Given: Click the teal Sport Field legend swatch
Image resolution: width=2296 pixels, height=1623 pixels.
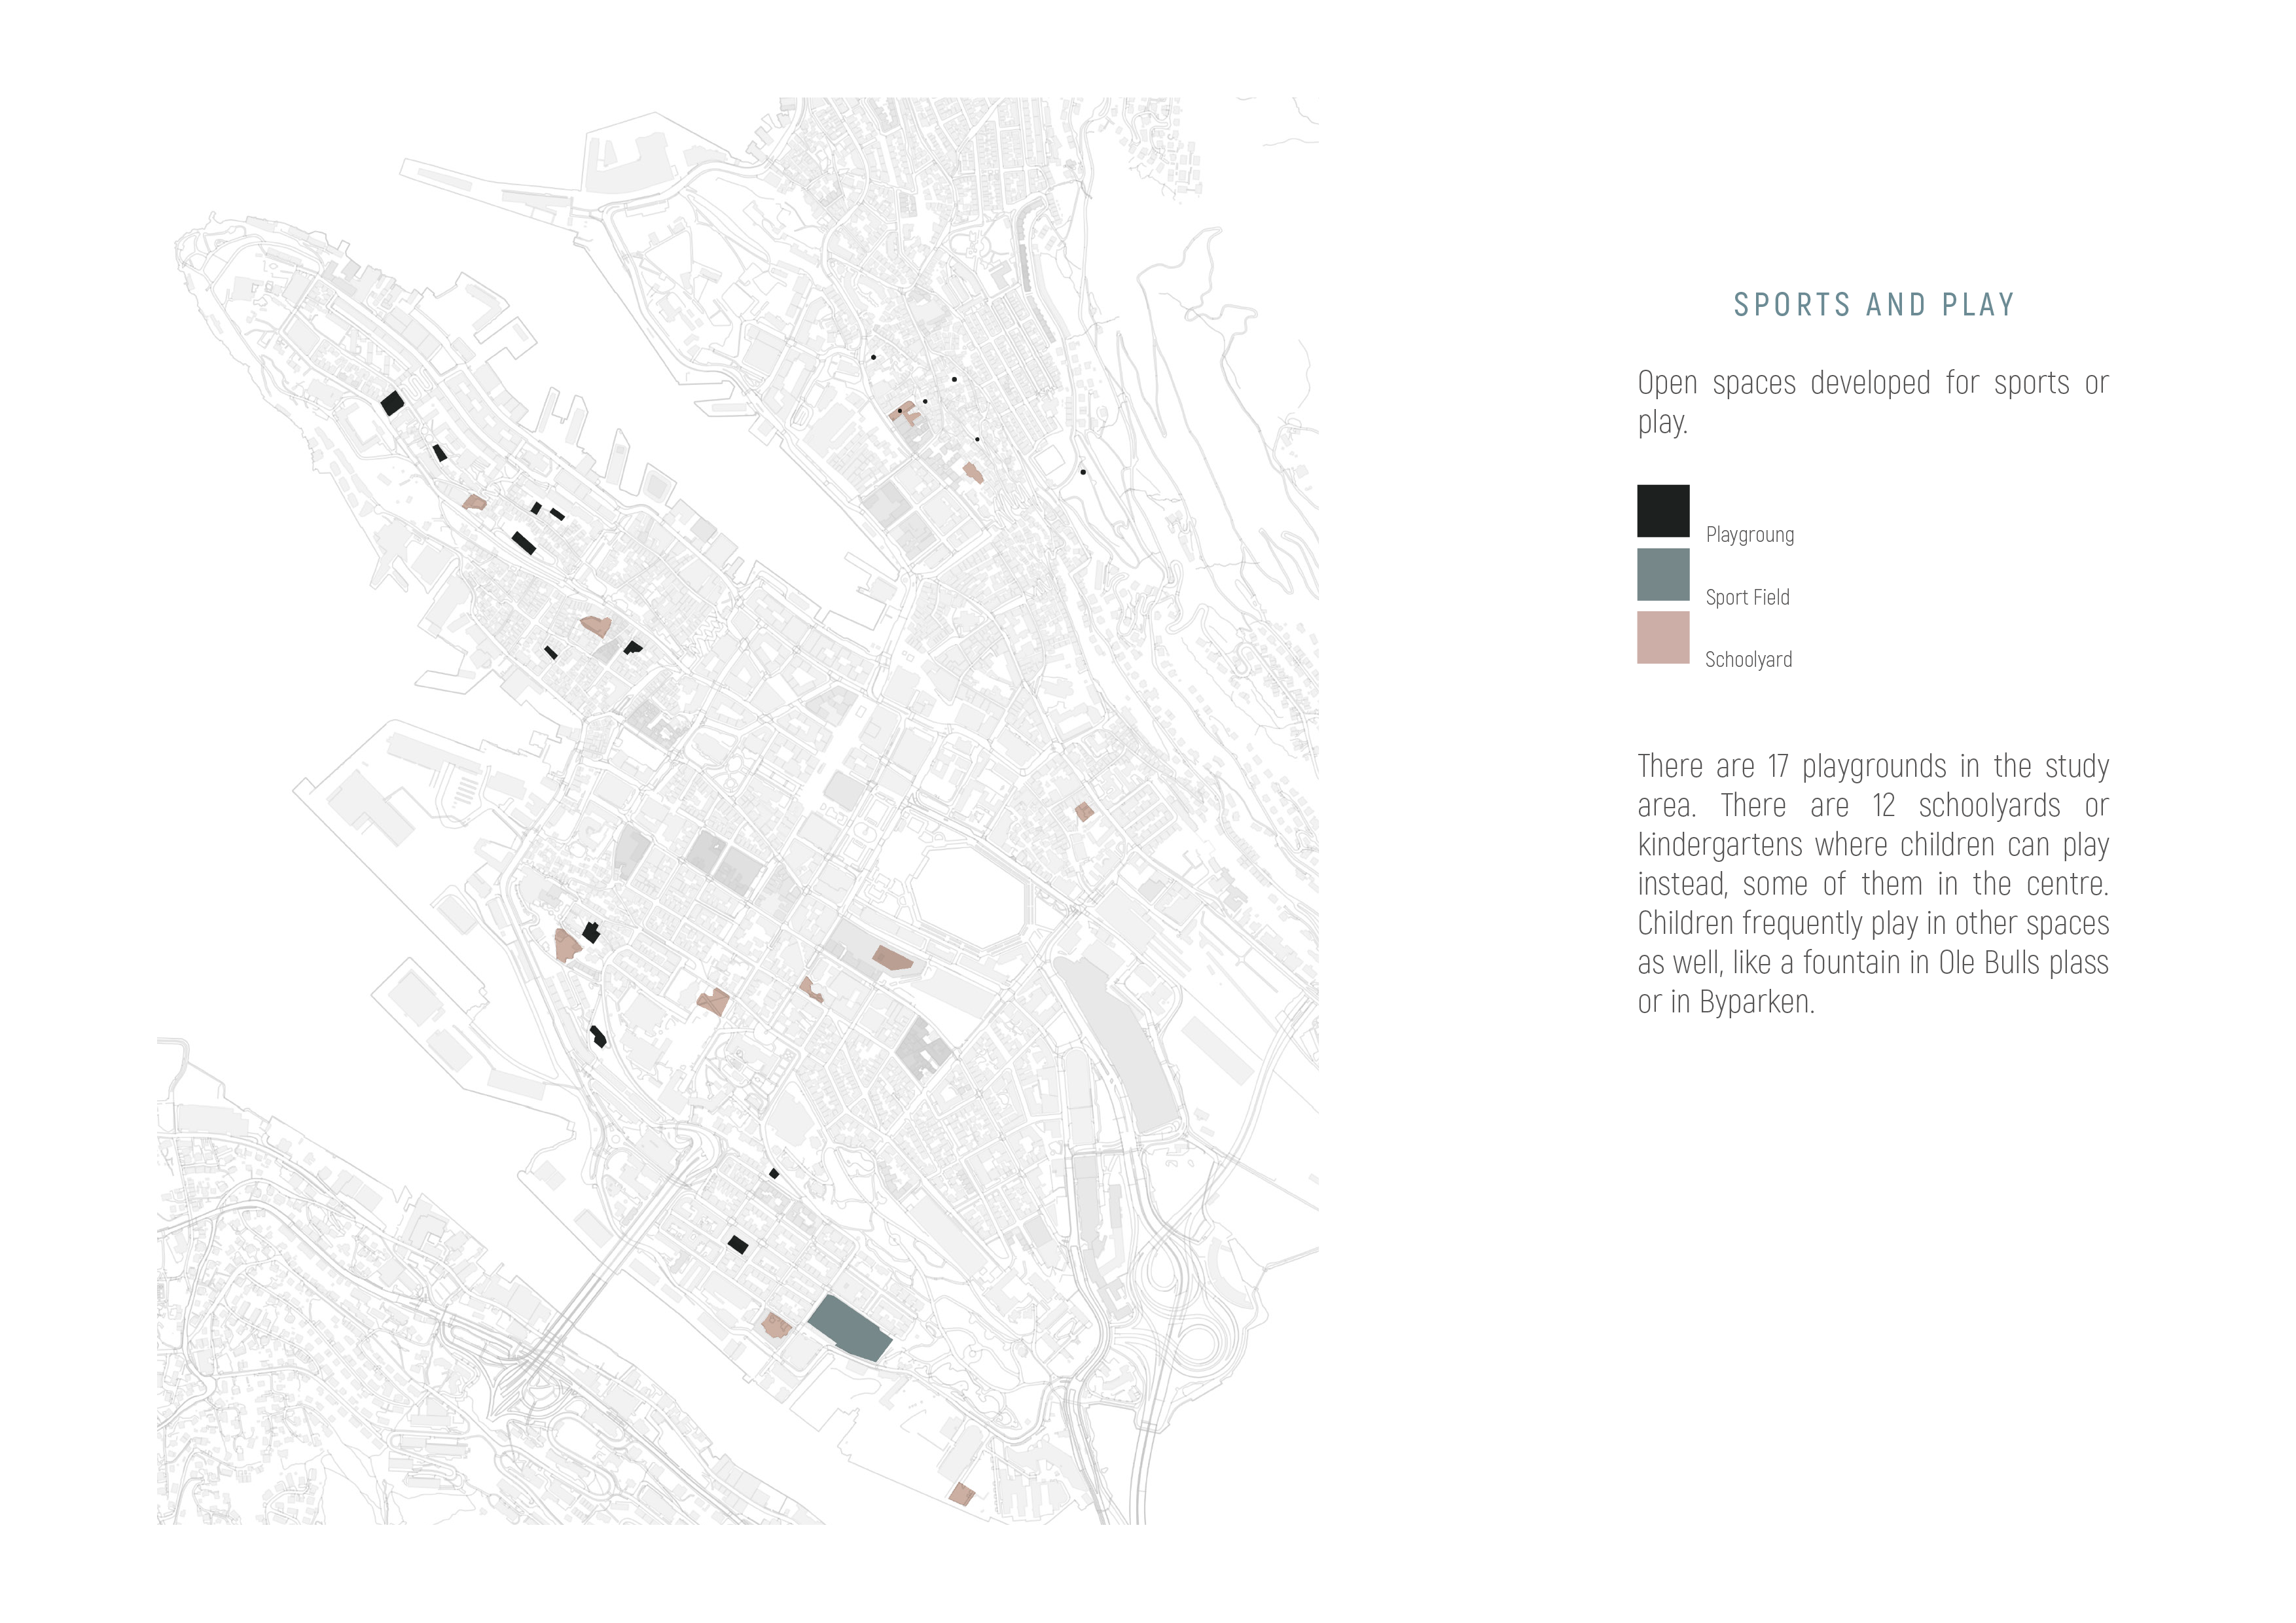Looking at the screenshot, I should [1662, 574].
